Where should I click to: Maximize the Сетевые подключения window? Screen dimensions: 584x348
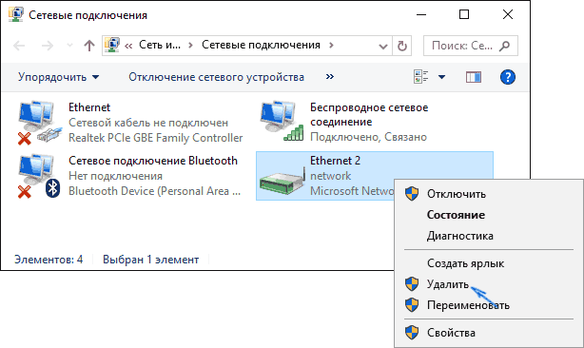pyautogui.click(x=464, y=15)
